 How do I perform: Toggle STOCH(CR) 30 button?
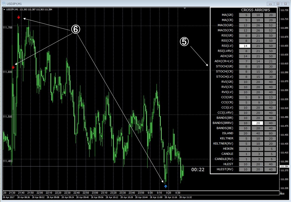click(x=270, y=72)
